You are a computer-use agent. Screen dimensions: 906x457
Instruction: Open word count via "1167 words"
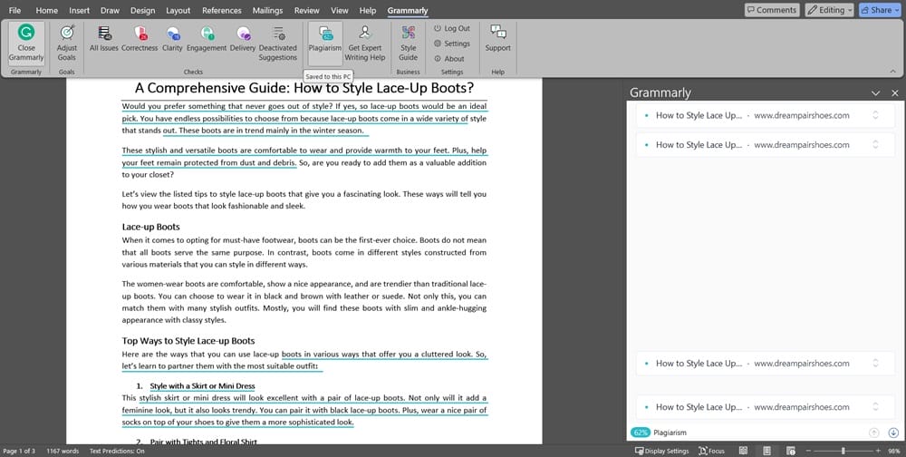tap(63, 451)
